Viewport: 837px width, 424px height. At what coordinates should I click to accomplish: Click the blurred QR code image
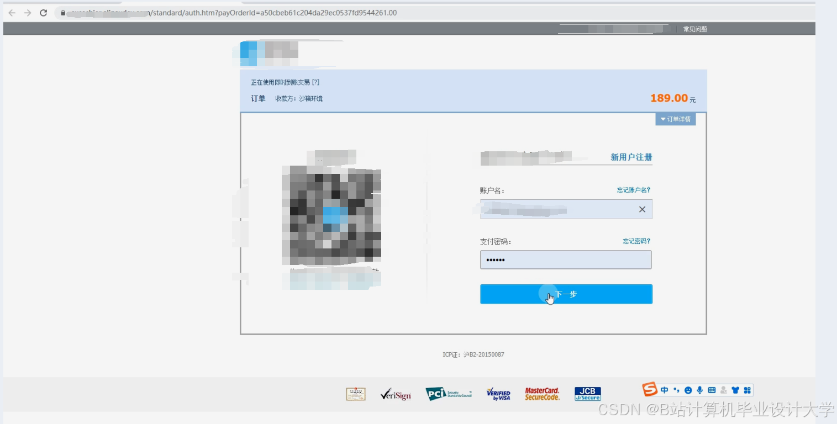[331, 215]
